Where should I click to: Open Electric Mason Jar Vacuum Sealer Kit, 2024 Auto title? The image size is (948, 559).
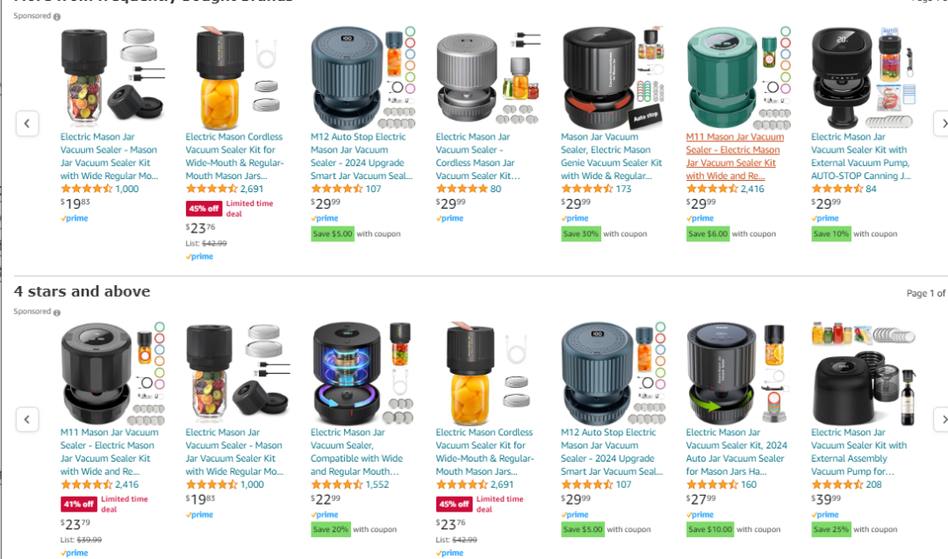pos(736,451)
